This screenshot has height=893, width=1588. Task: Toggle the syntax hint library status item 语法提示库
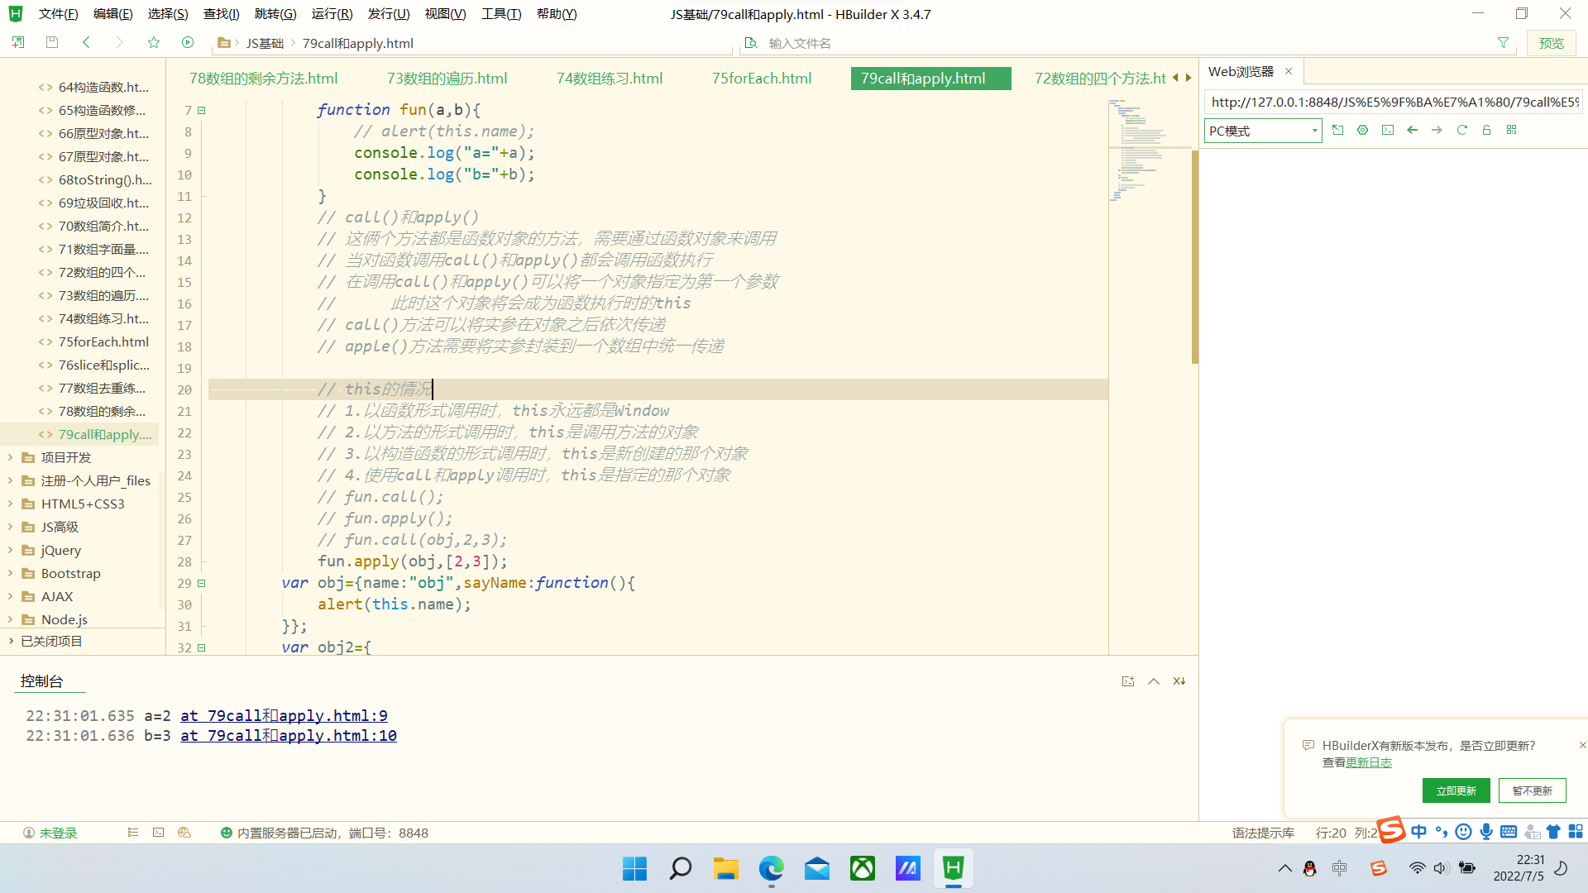pos(1263,833)
